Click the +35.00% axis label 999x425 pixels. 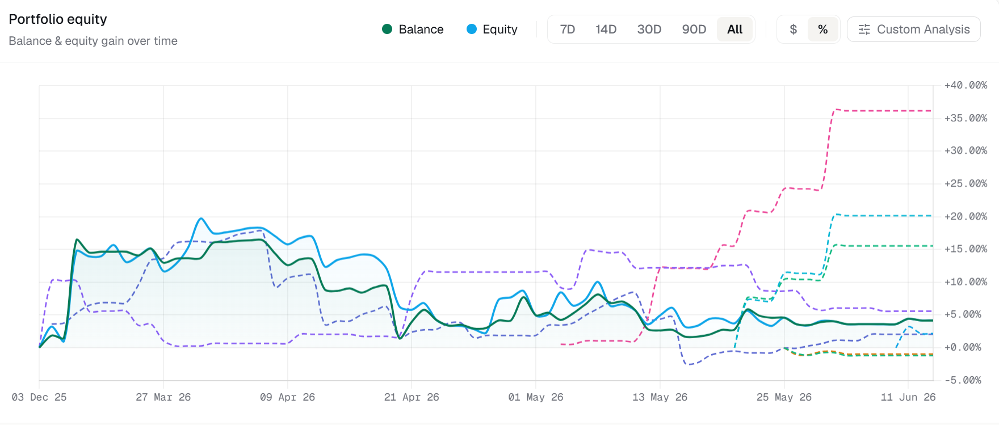(966, 118)
